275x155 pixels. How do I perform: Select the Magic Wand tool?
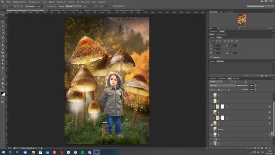point(3,26)
